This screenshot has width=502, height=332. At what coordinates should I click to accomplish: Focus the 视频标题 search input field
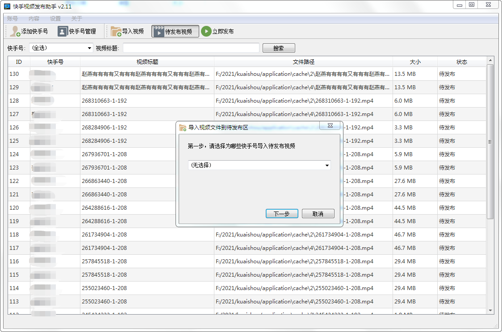191,48
